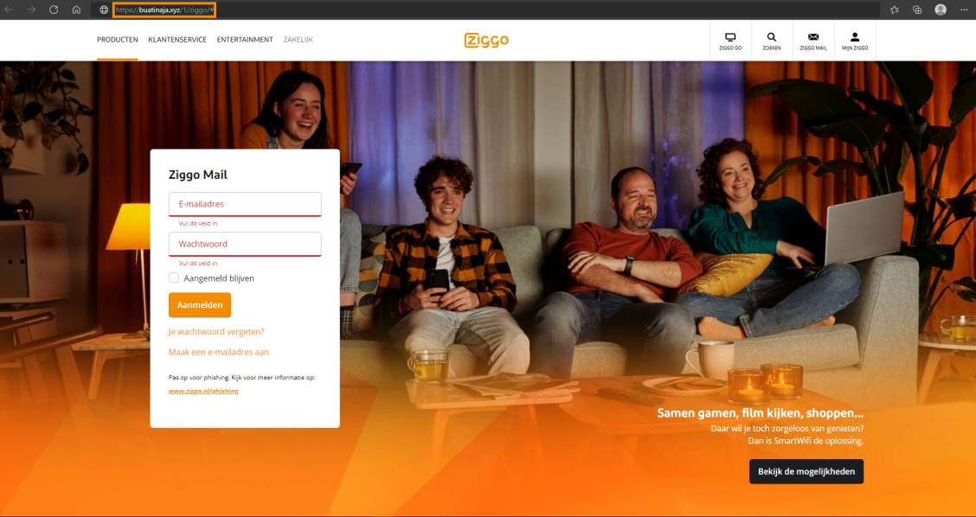This screenshot has width=976, height=517.
Task: Open the browser favorites star icon
Action: click(x=895, y=10)
